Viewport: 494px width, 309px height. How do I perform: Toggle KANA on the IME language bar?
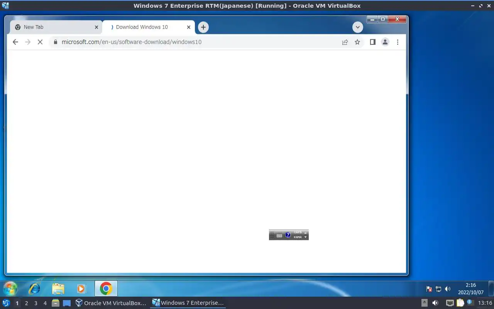298,237
